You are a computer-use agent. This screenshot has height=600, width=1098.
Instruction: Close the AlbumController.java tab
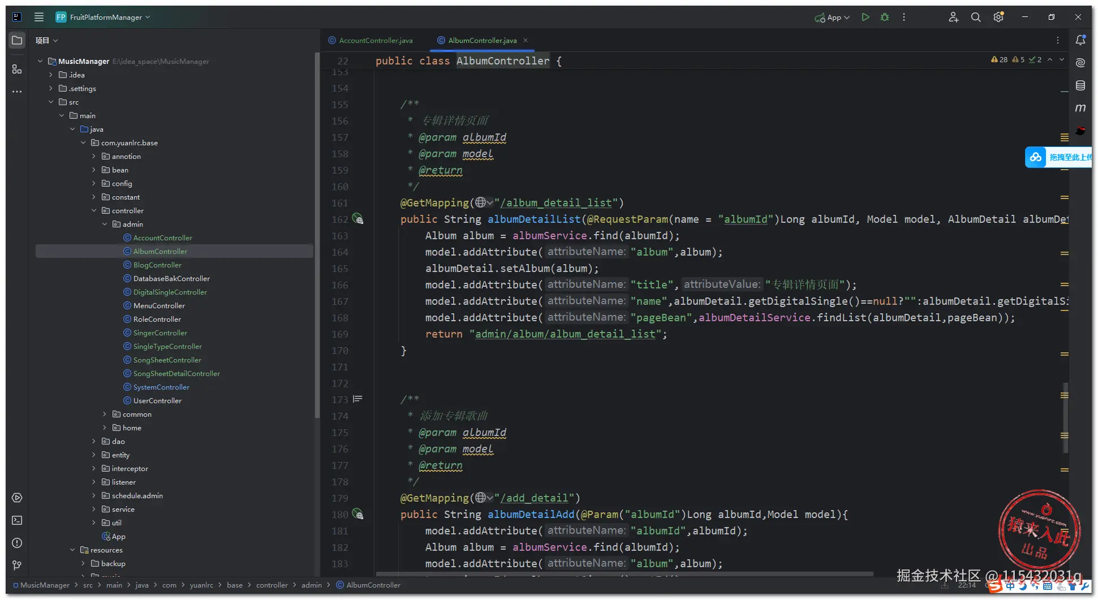(x=526, y=40)
